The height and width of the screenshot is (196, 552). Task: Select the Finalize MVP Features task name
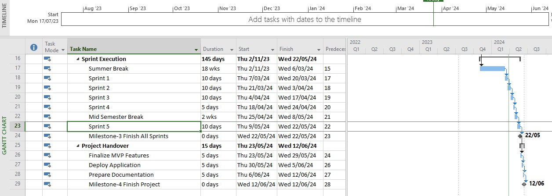[134, 155]
